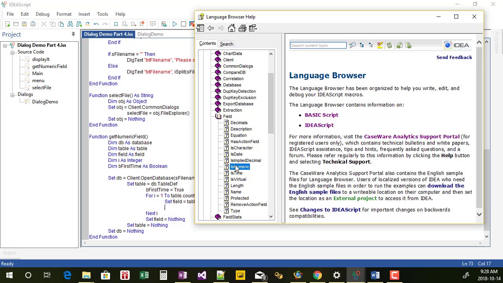Click the Find Next binoculars icon
Viewport: 503px width, 283px height.
point(79,24)
